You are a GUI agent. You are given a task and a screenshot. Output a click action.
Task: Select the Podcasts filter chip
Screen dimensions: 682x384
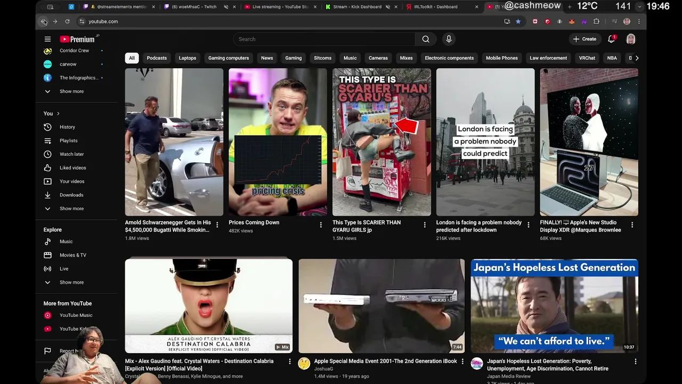tap(157, 58)
